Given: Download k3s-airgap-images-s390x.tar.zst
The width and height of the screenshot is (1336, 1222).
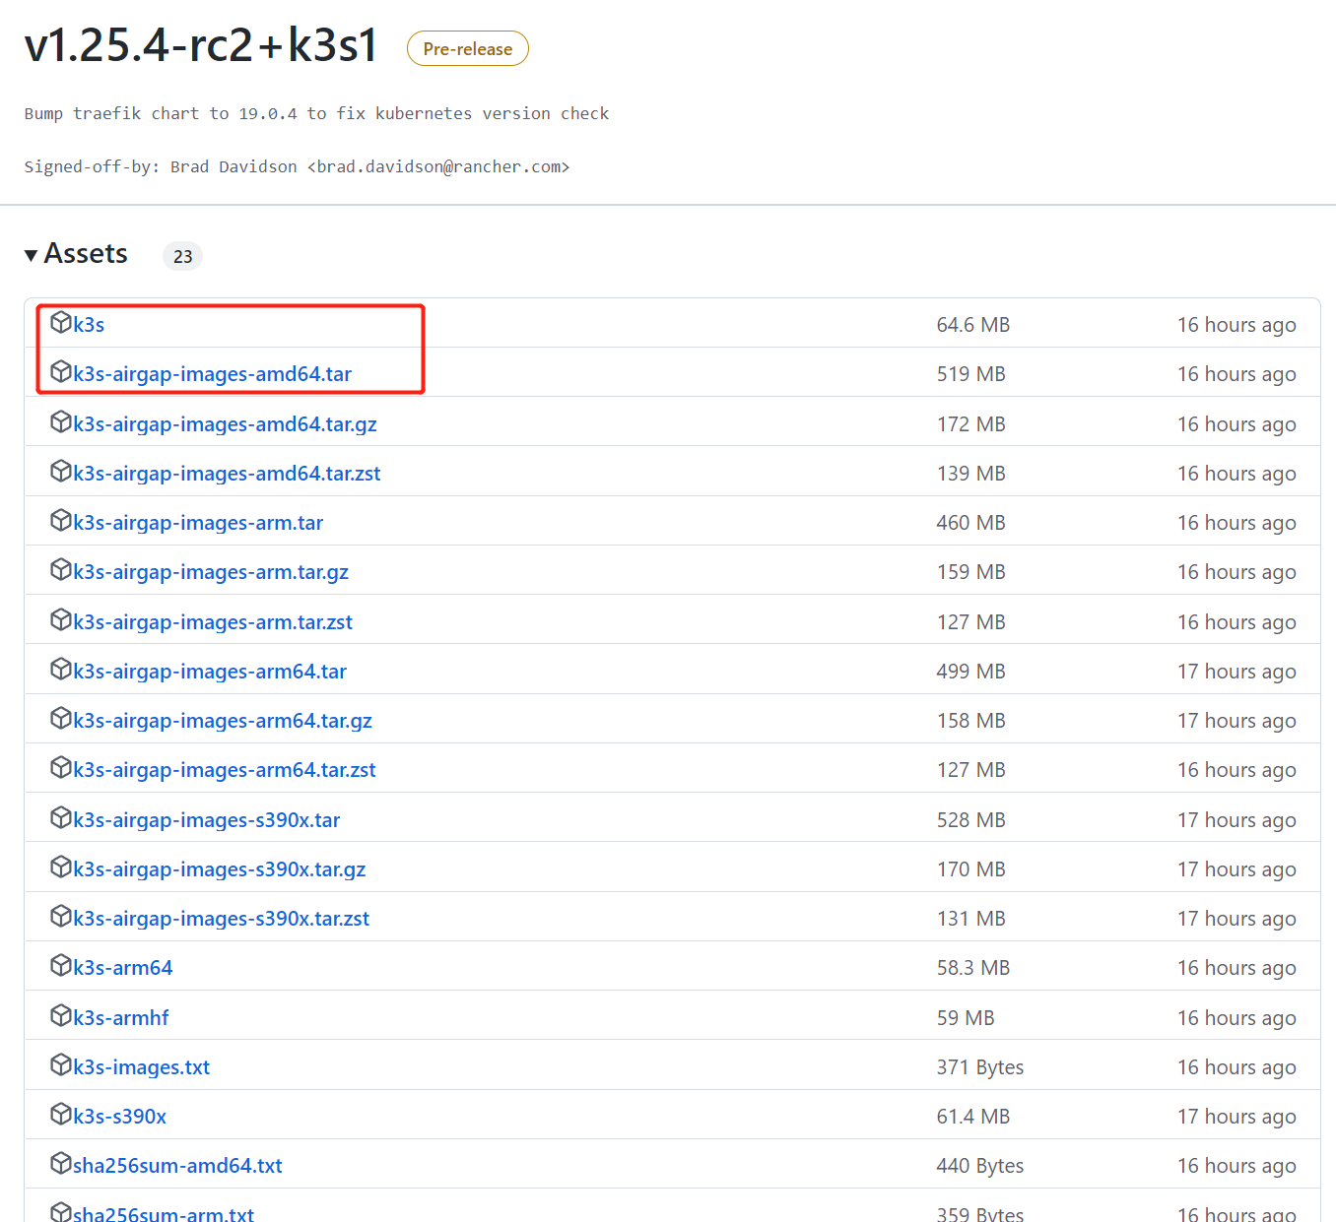Looking at the screenshot, I should pos(222,919).
